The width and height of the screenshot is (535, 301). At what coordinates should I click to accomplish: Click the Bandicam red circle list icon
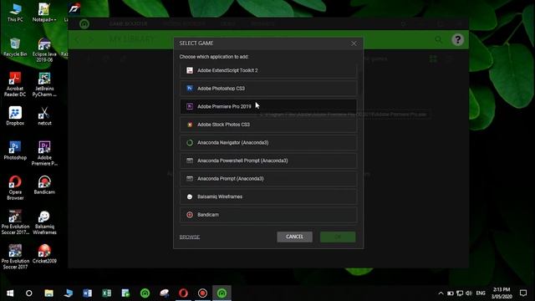click(x=190, y=215)
